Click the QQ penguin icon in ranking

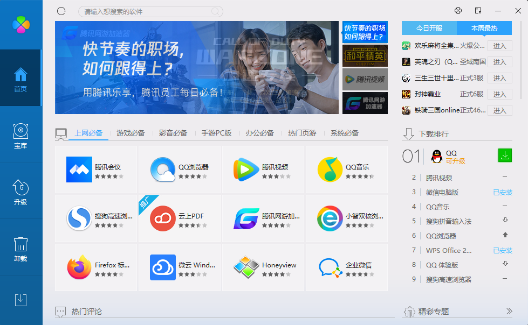point(437,157)
